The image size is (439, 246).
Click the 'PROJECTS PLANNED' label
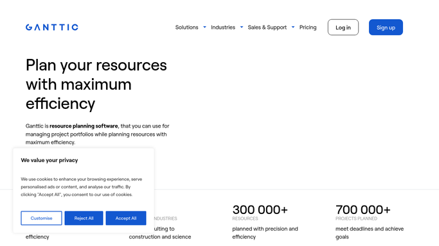pyautogui.click(x=357, y=218)
